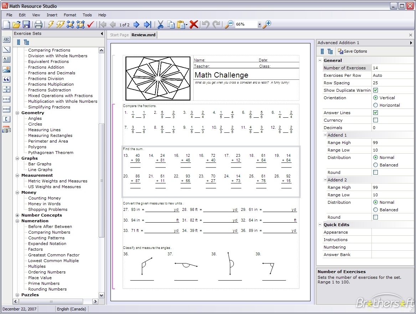The width and height of the screenshot is (416, 314).
Task: Cut selection with the scissors icon
Action: [x=160, y=25]
